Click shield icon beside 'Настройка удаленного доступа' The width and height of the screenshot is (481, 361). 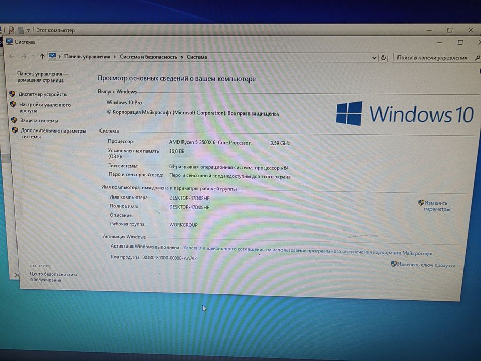click(13, 104)
